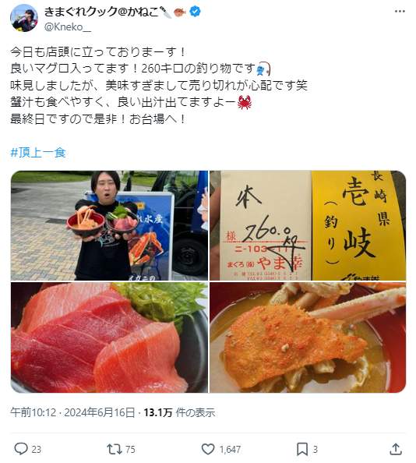Image resolution: width=416 pixels, height=463 pixels.
Task: Bookmark this post
Action: 301,449
